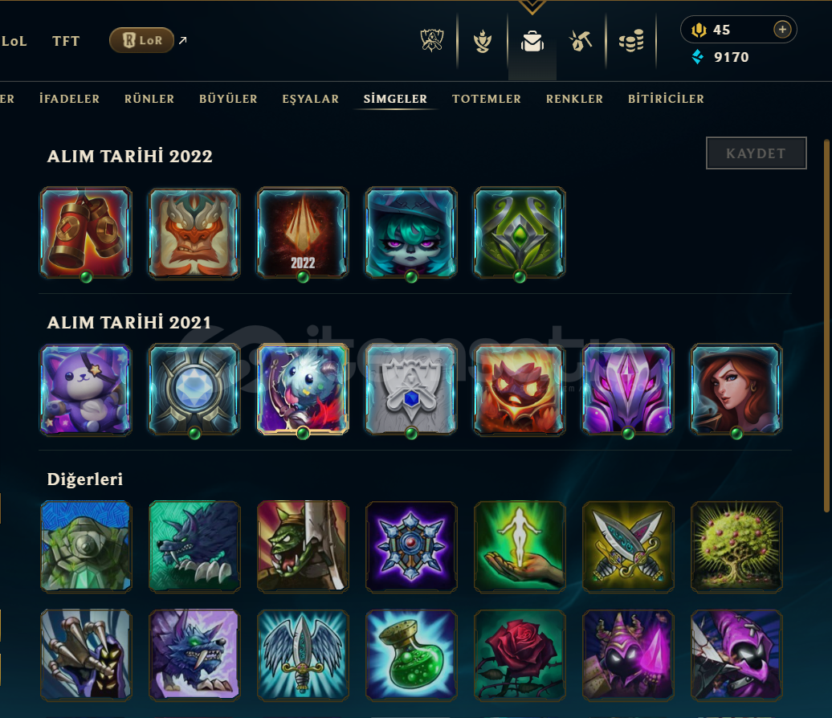The width and height of the screenshot is (832, 718).
Task: Open the İFADELER tab
Action: pyautogui.click(x=69, y=99)
